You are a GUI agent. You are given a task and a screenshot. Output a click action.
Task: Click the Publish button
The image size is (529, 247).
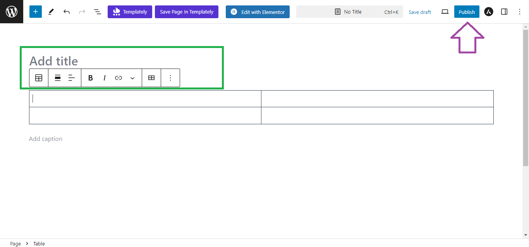[x=467, y=12]
